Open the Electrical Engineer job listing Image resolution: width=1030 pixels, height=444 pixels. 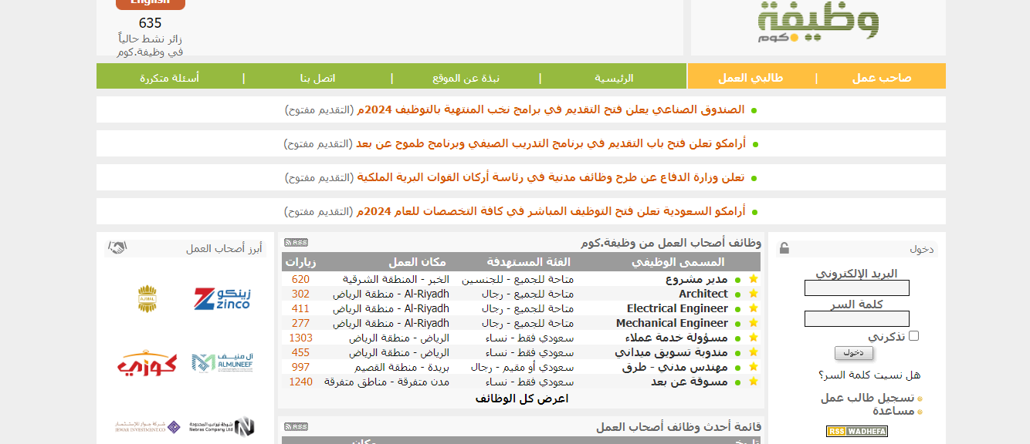[x=677, y=308]
